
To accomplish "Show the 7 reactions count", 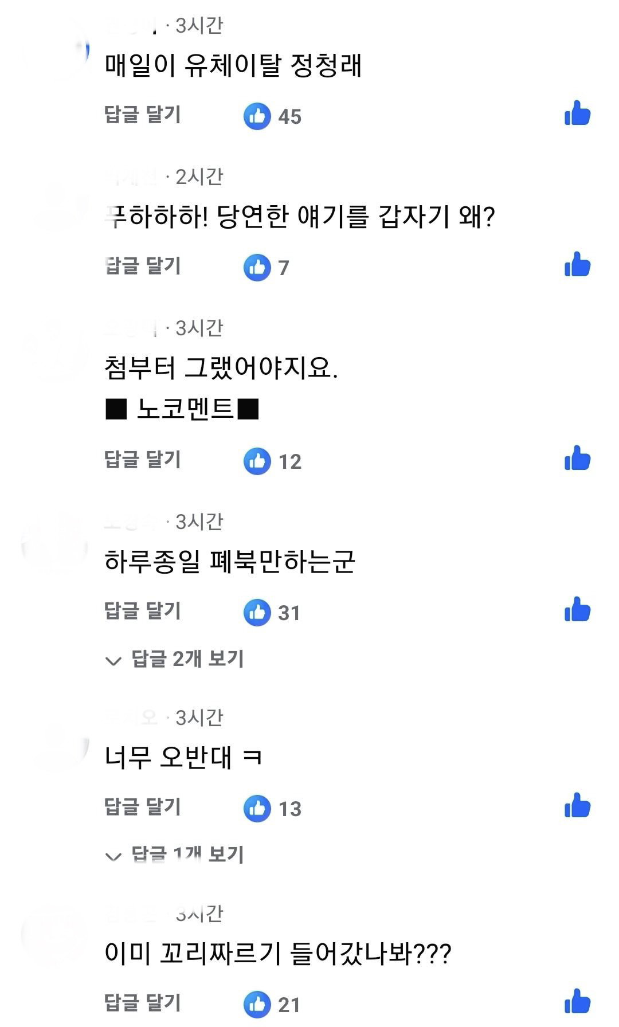I will [x=267, y=268].
